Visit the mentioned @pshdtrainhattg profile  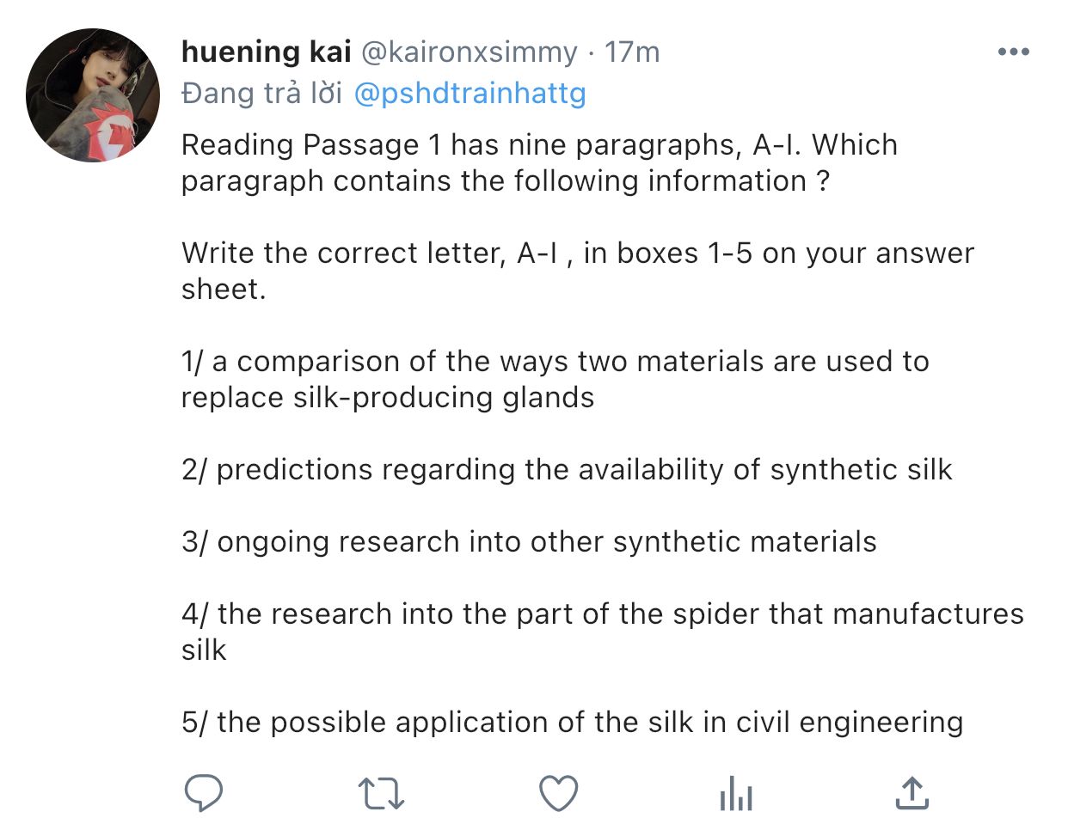[x=470, y=94]
